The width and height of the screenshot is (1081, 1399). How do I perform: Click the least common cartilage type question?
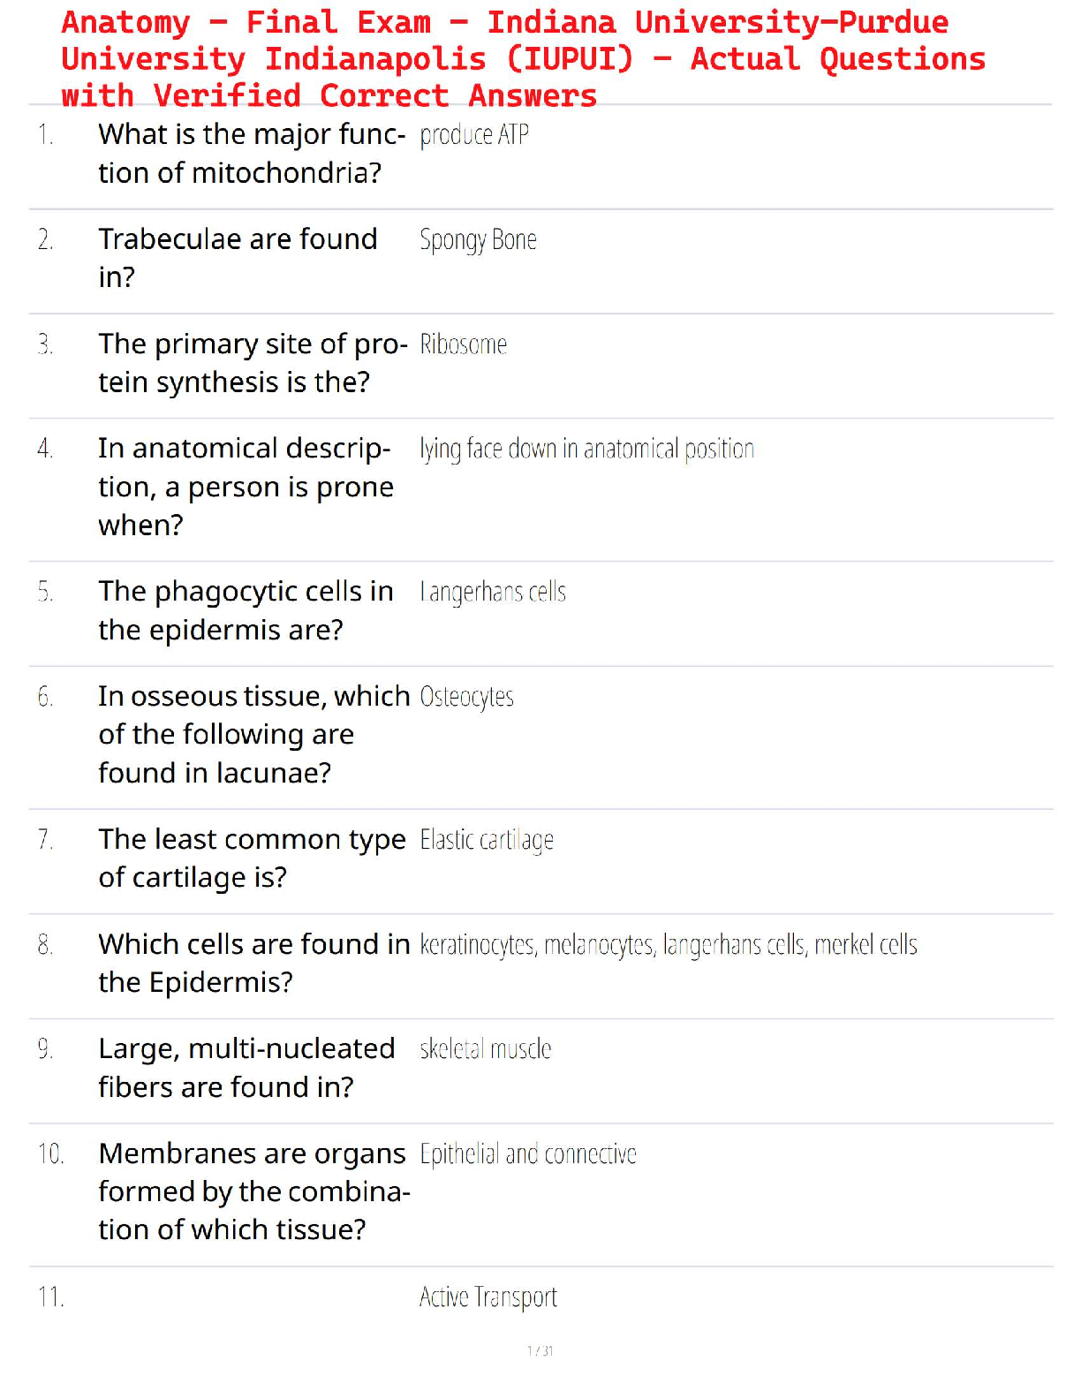(x=252, y=858)
